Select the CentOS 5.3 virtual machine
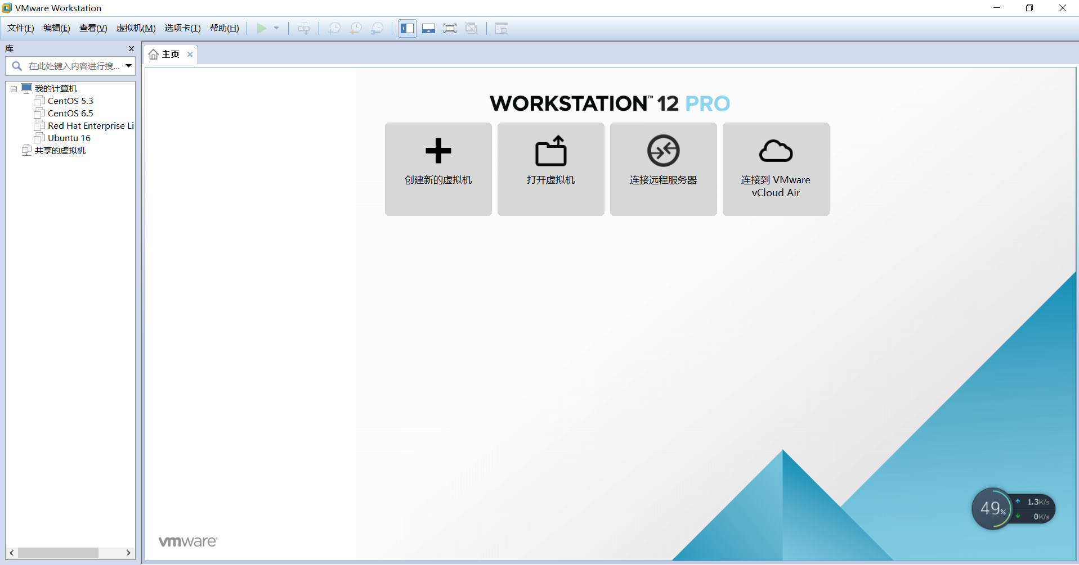1079x565 pixels. [70, 101]
